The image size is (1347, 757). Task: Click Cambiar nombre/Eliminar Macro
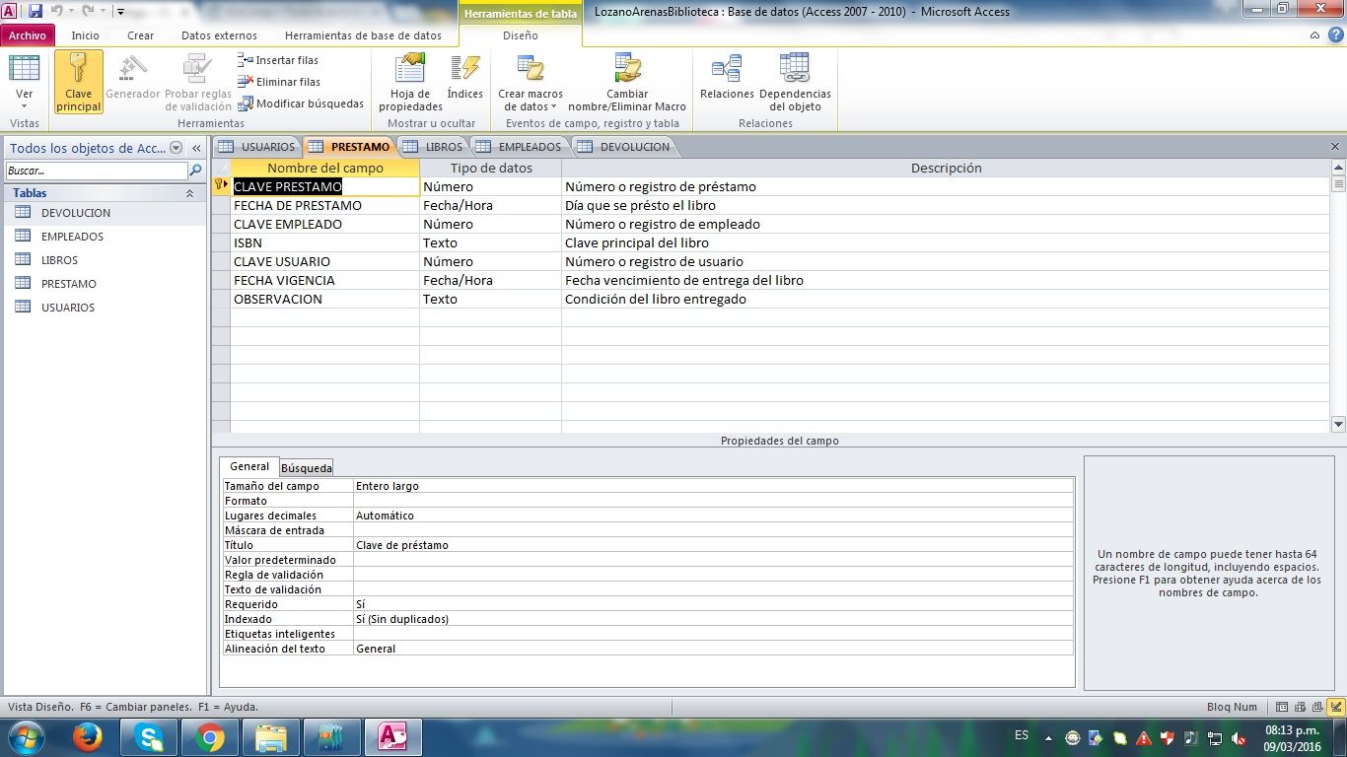click(627, 81)
